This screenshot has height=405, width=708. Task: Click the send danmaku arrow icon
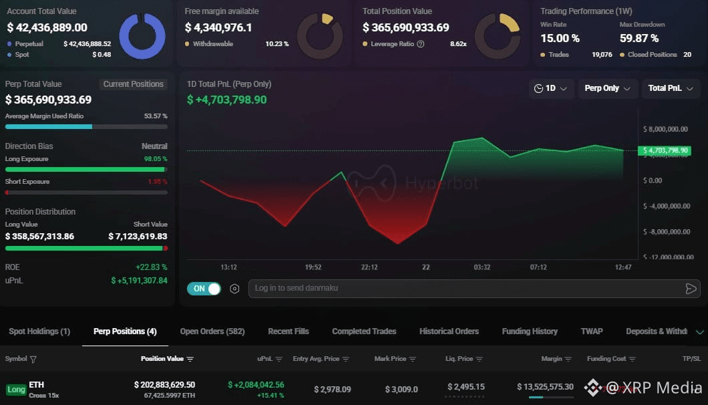click(691, 289)
